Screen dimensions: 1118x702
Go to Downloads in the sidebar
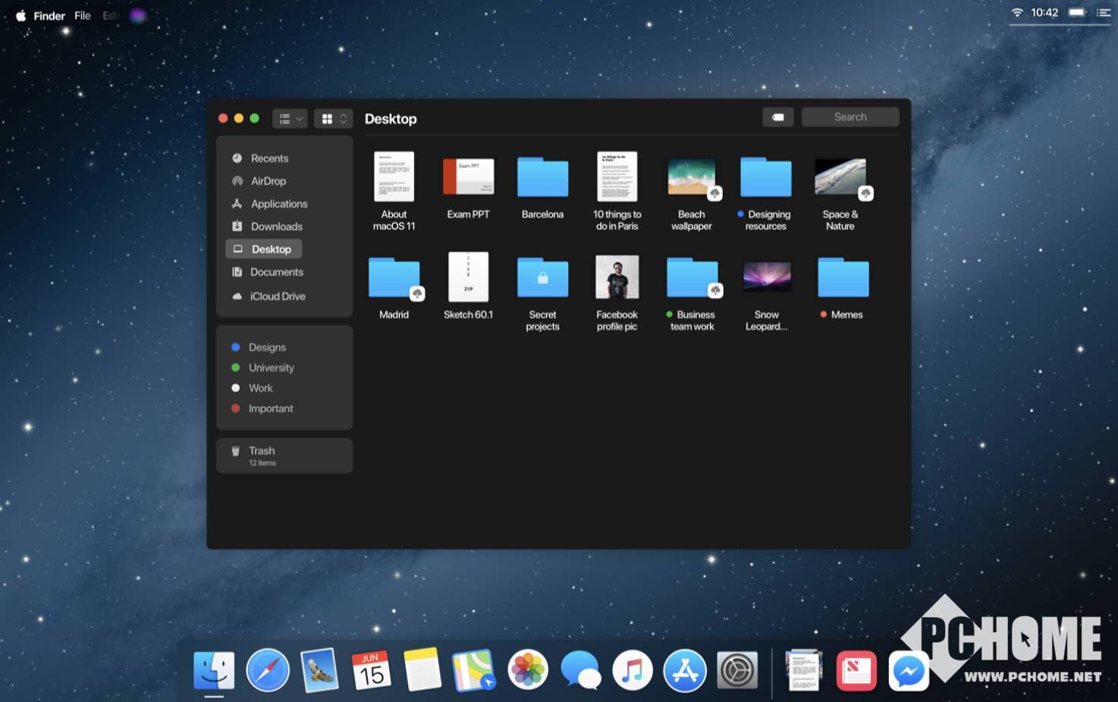tap(276, 227)
